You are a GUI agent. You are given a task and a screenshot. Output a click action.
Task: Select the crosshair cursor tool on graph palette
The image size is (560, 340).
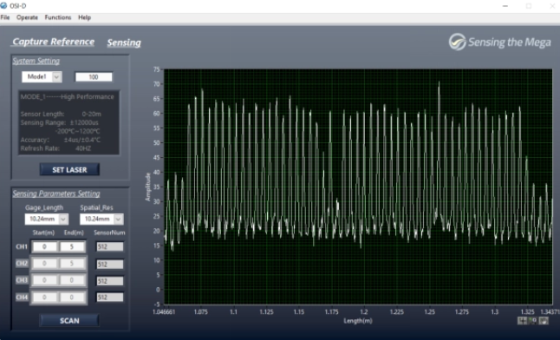point(523,321)
